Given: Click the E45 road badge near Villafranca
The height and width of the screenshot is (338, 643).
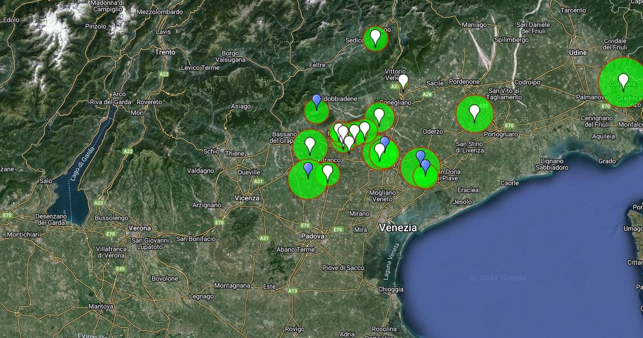Looking at the screenshot, I should point(120,269).
